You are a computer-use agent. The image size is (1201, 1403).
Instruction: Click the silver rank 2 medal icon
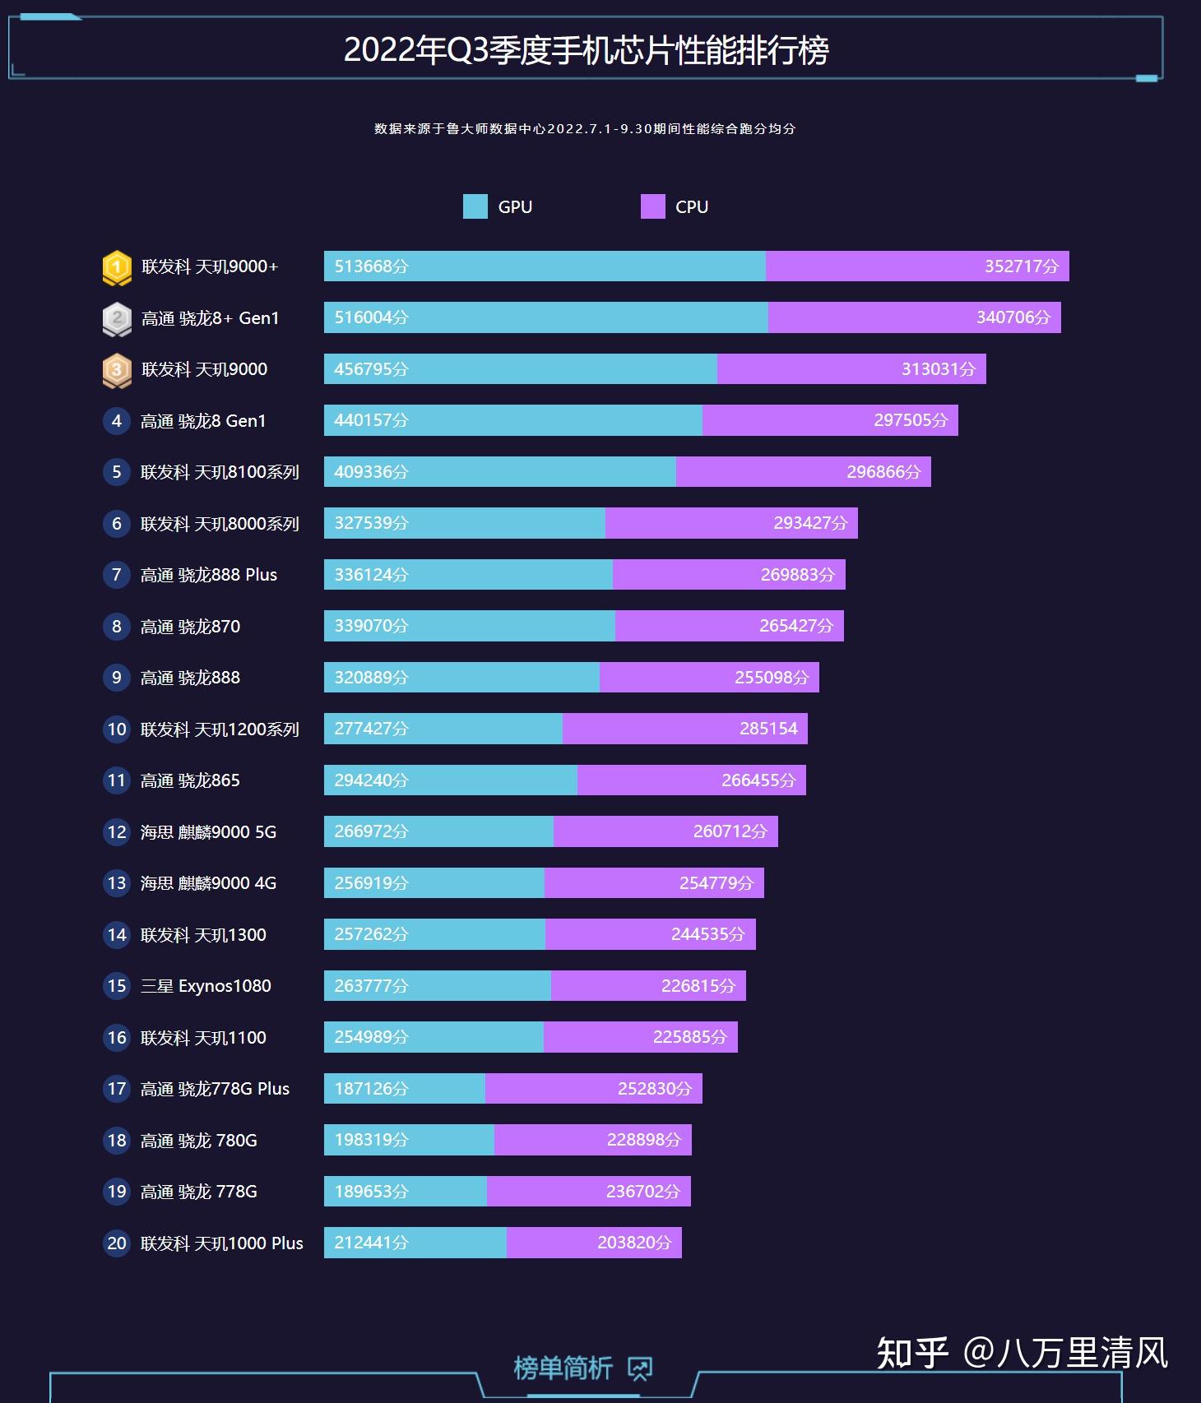117,319
